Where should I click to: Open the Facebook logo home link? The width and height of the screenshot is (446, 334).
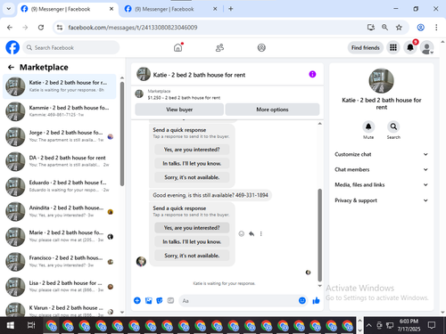coord(12,47)
